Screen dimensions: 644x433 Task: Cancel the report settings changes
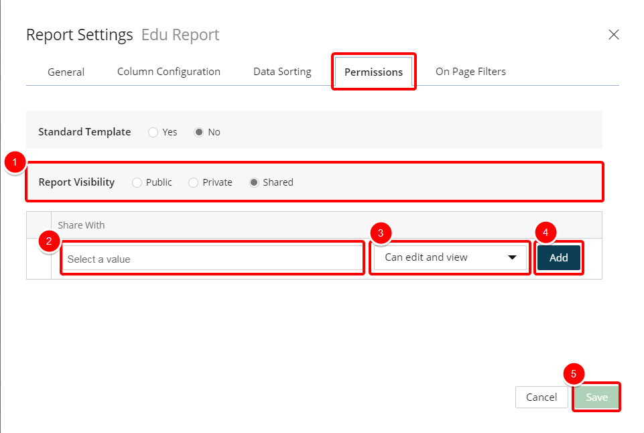[x=541, y=397]
